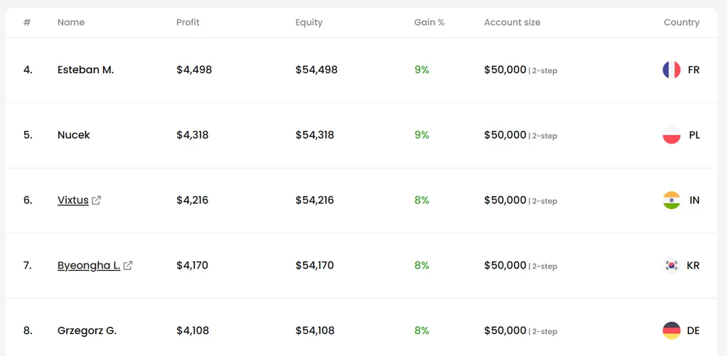The image size is (728, 356).
Task: Click the Poland flag icon
Action: click(671, 135)
